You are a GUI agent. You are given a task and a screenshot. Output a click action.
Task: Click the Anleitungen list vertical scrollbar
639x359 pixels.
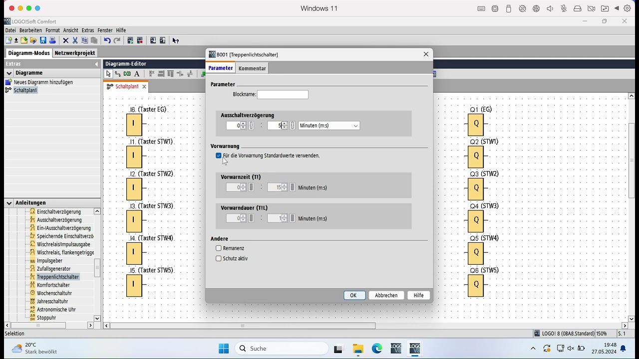[97, 268]
